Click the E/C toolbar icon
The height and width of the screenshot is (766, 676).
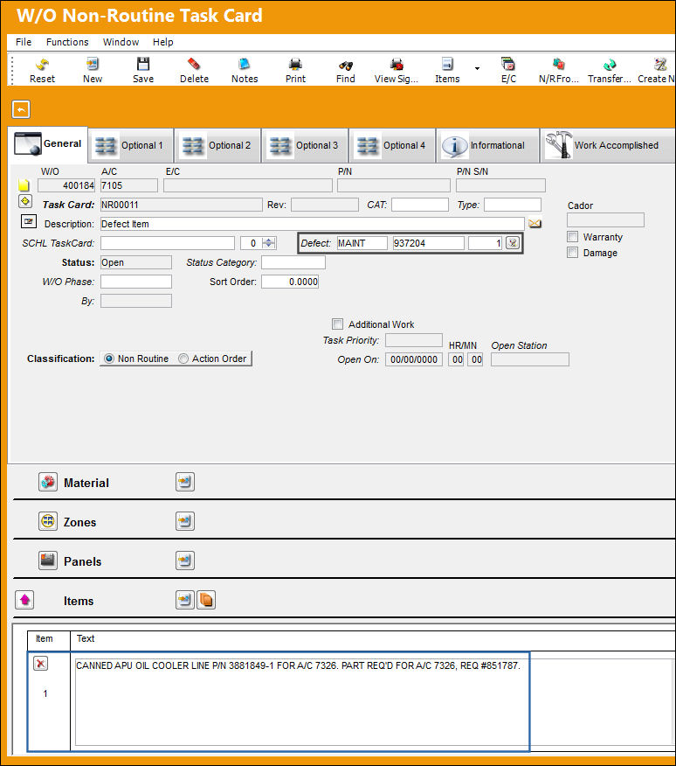coord(508,65)
